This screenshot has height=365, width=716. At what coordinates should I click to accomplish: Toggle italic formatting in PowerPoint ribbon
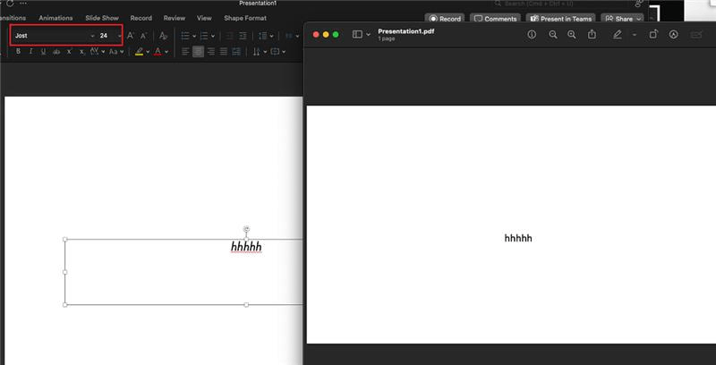[x=31, y=52]
